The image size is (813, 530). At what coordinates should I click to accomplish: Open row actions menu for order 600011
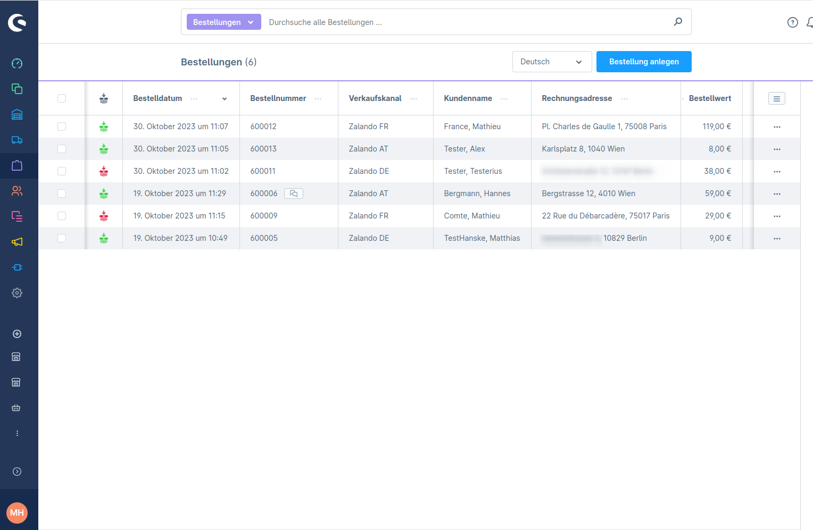[x=777, y=172]
